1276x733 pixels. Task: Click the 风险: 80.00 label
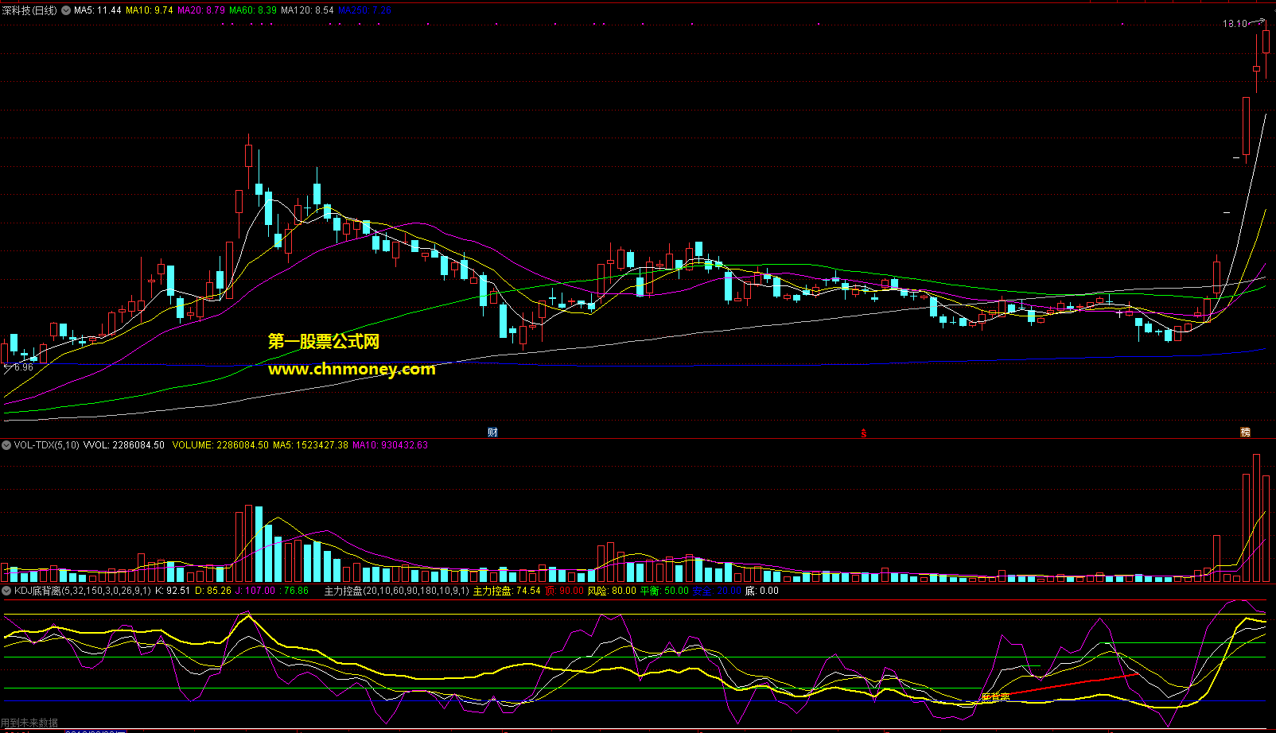click(x=612, y=591)
